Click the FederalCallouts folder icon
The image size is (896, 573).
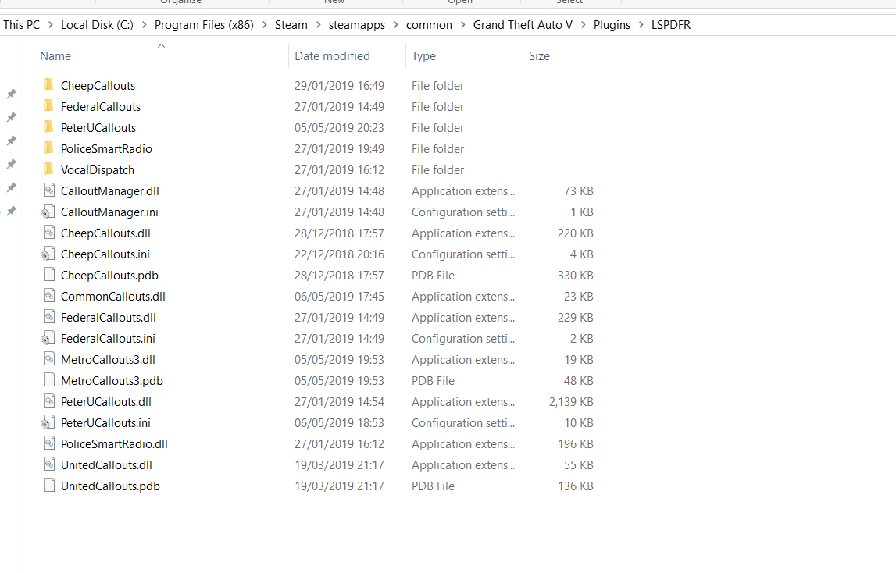(49, 106)
